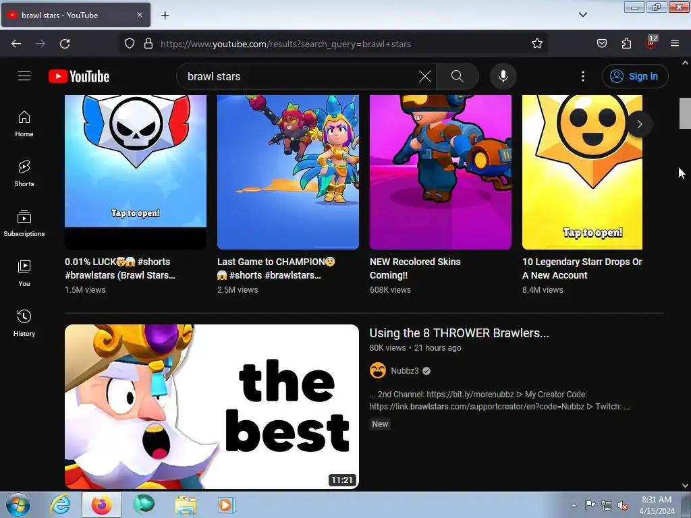Click the URL address field
This screenshot has height=518, width=691.
click(335, 44)
